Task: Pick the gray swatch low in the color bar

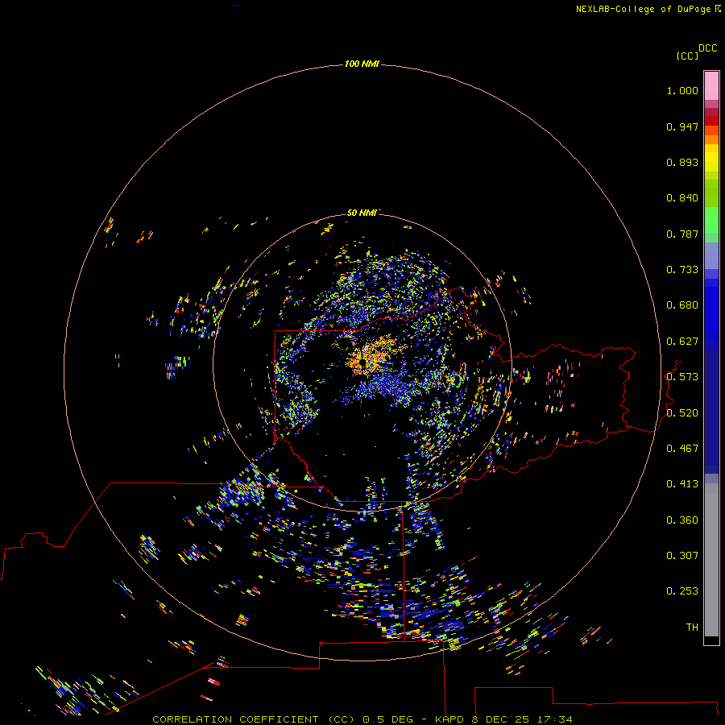Action: point(711,564)
